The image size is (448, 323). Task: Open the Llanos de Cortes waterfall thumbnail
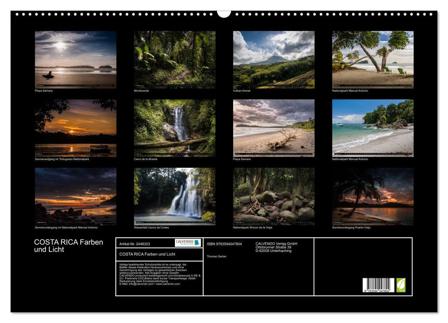pos(174,197)
